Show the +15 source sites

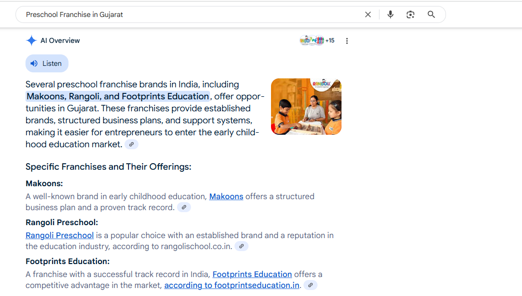(x=330, y=40)
